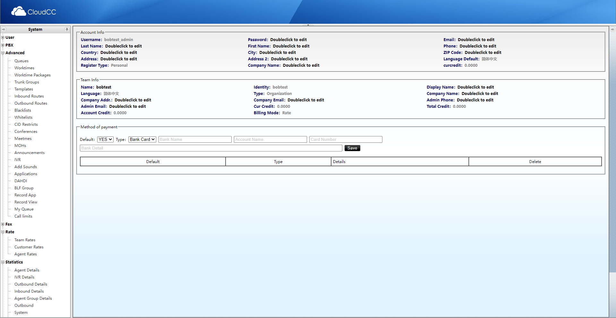Viewport: 616px width, 318px height.
Task: Collapse the right panel with double-arrow
Action: [x=612, y=29]
